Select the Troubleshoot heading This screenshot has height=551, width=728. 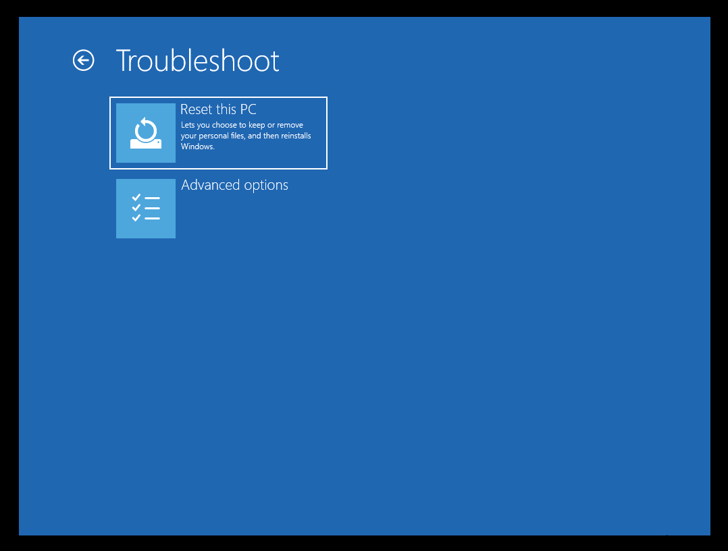[197, 61]
